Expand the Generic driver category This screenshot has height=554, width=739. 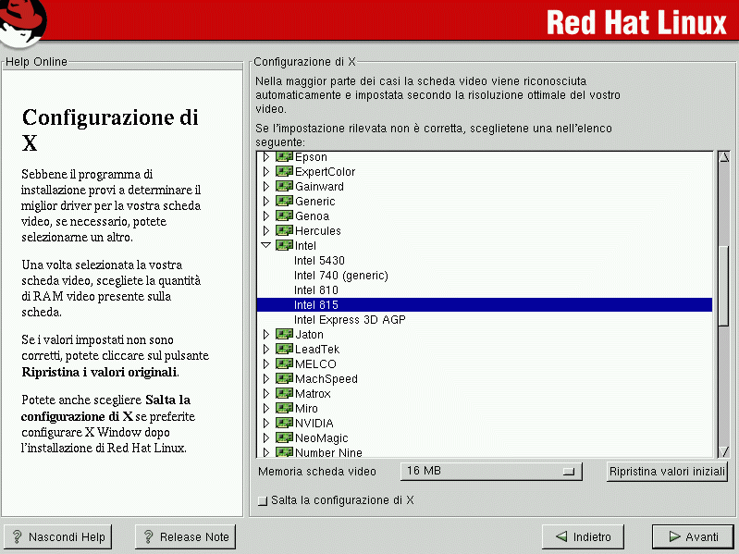click(x=266, y=202)
